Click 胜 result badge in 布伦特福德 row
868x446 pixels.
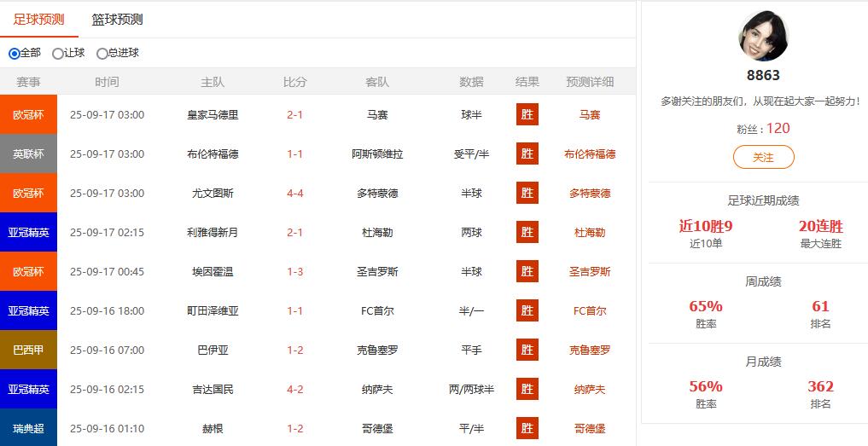(x=527, y=153)
